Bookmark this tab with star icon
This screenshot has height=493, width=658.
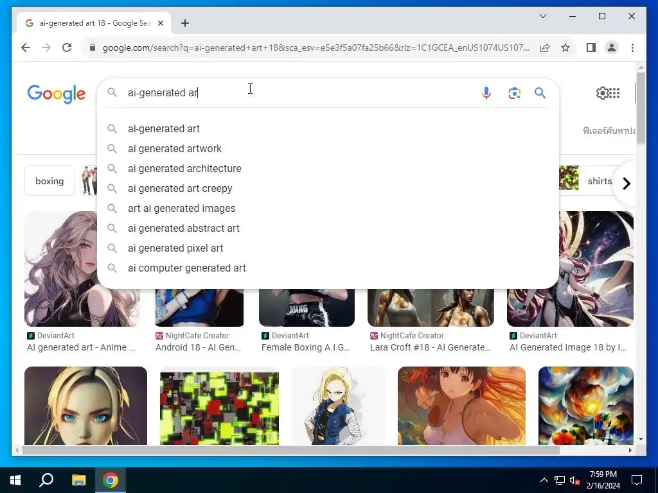(565, 48)
